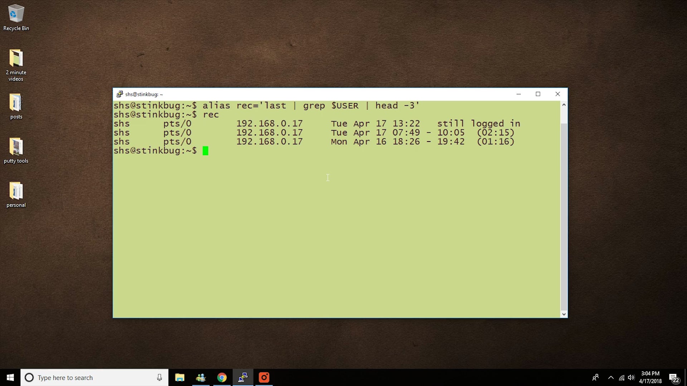Click the 'alias' command text in terminal
Image resolution: width=687 pixels, height=386 pixels.
pyautogui.click(x=216, y=106)
